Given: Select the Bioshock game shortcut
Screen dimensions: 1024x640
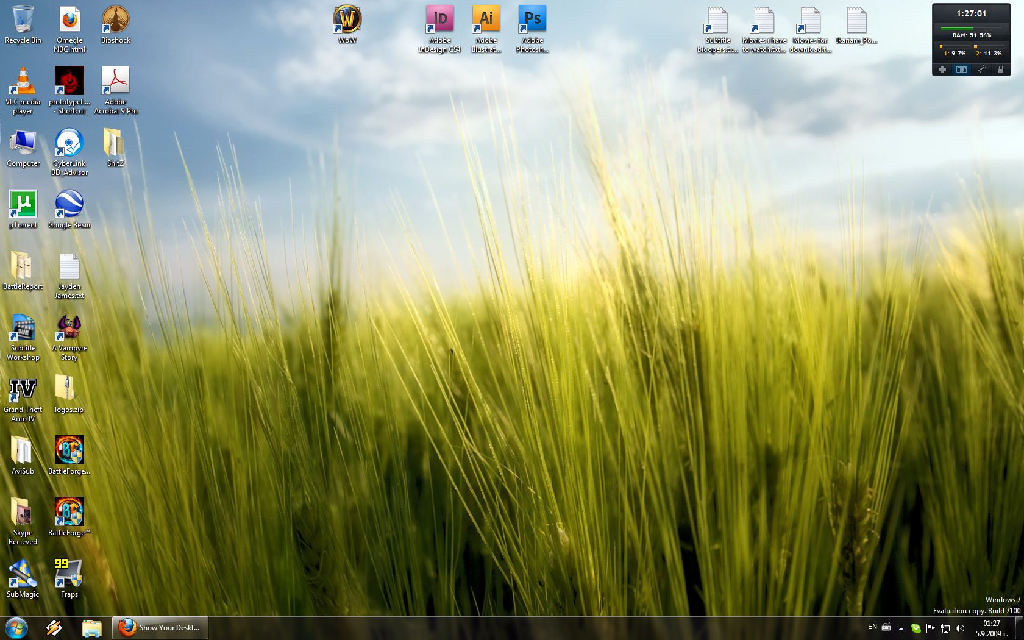Looking at the screenshot, I should [115, 20].
